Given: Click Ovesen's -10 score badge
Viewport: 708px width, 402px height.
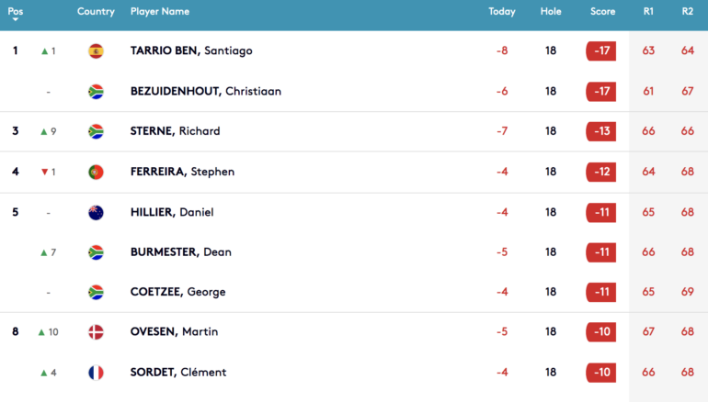Looking at the screenshot, I should [601, 332].
